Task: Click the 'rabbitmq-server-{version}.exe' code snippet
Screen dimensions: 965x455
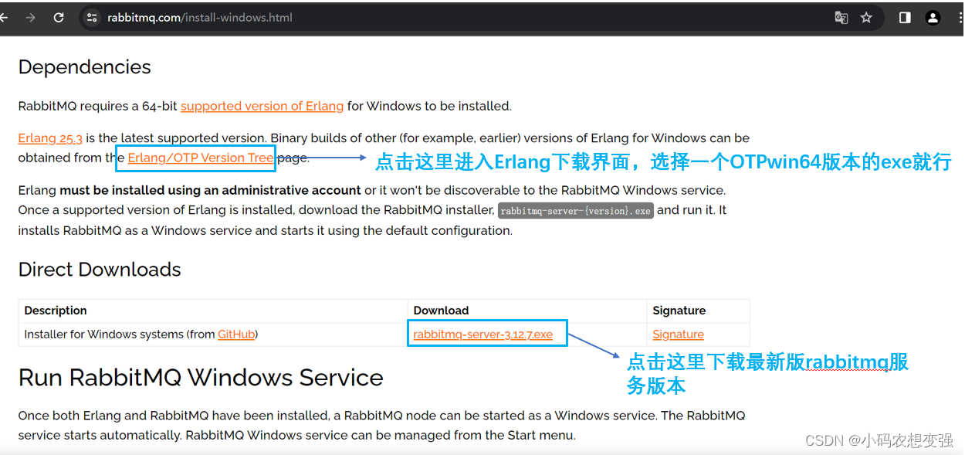Action: click(x=576, y=211)
